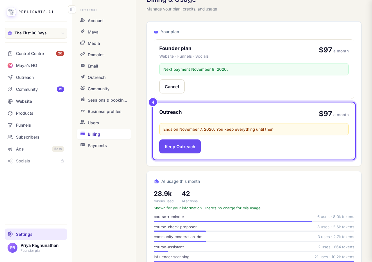Click the Products box icon
Image resolution: width=372 pixels, height=262 pixels.
pos(10,113)
